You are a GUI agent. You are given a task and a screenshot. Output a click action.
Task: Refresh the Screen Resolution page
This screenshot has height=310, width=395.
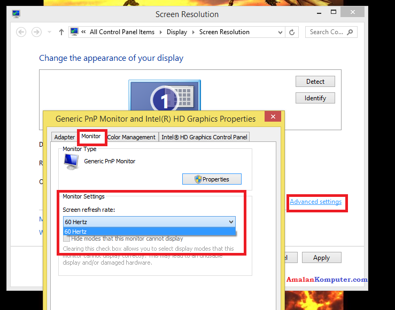(292, 32)
